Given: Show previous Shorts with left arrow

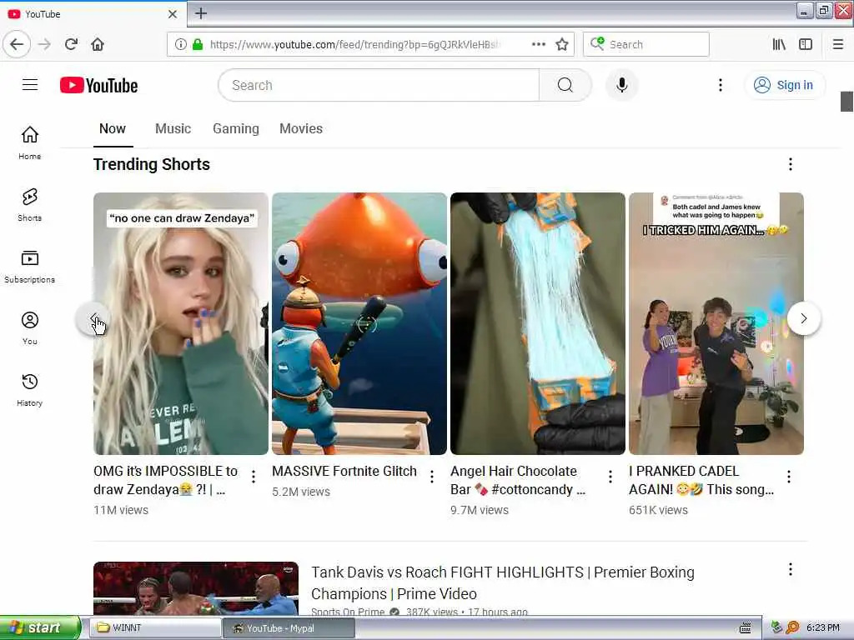Looking at the screenshot, I should (93, 319).
